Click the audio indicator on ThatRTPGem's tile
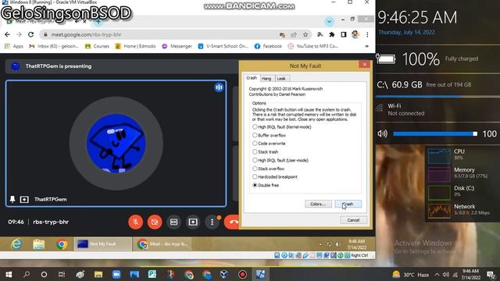 click(x=219, y=87)
